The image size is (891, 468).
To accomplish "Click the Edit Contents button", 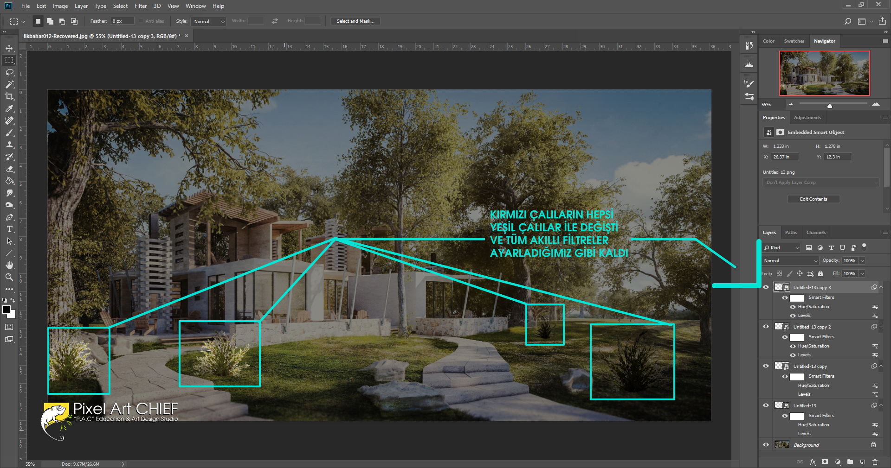I will [814, 199].
